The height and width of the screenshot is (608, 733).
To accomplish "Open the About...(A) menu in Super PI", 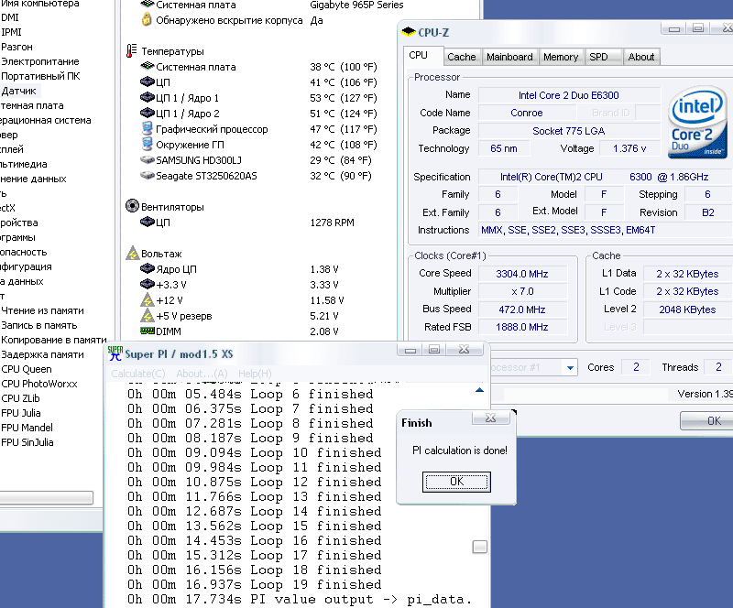I will 202,374.
